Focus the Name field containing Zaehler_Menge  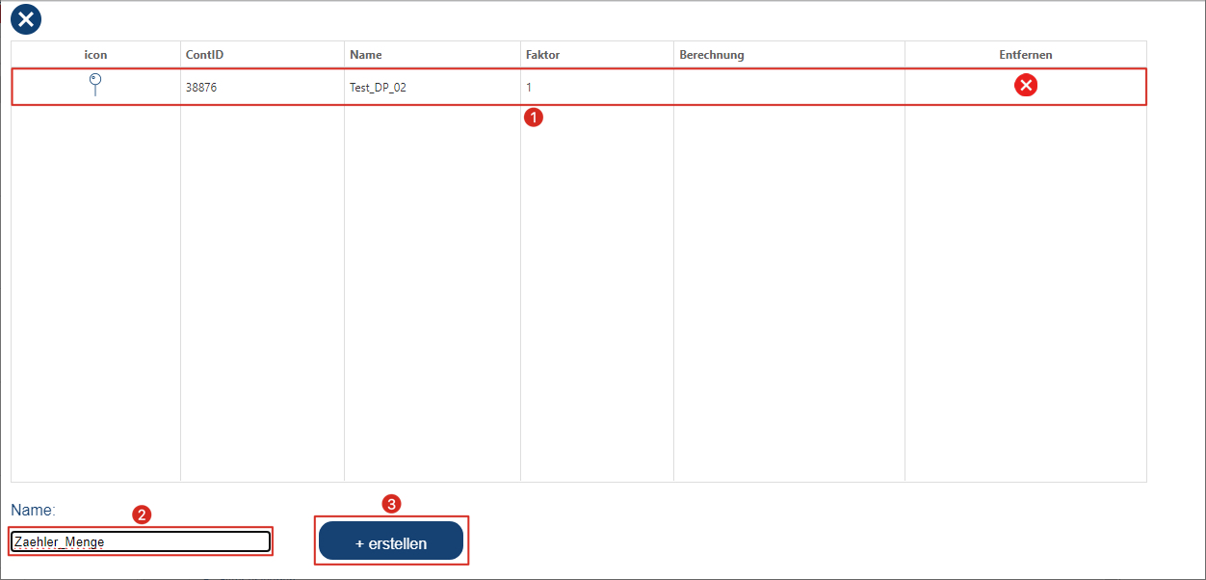141,541
